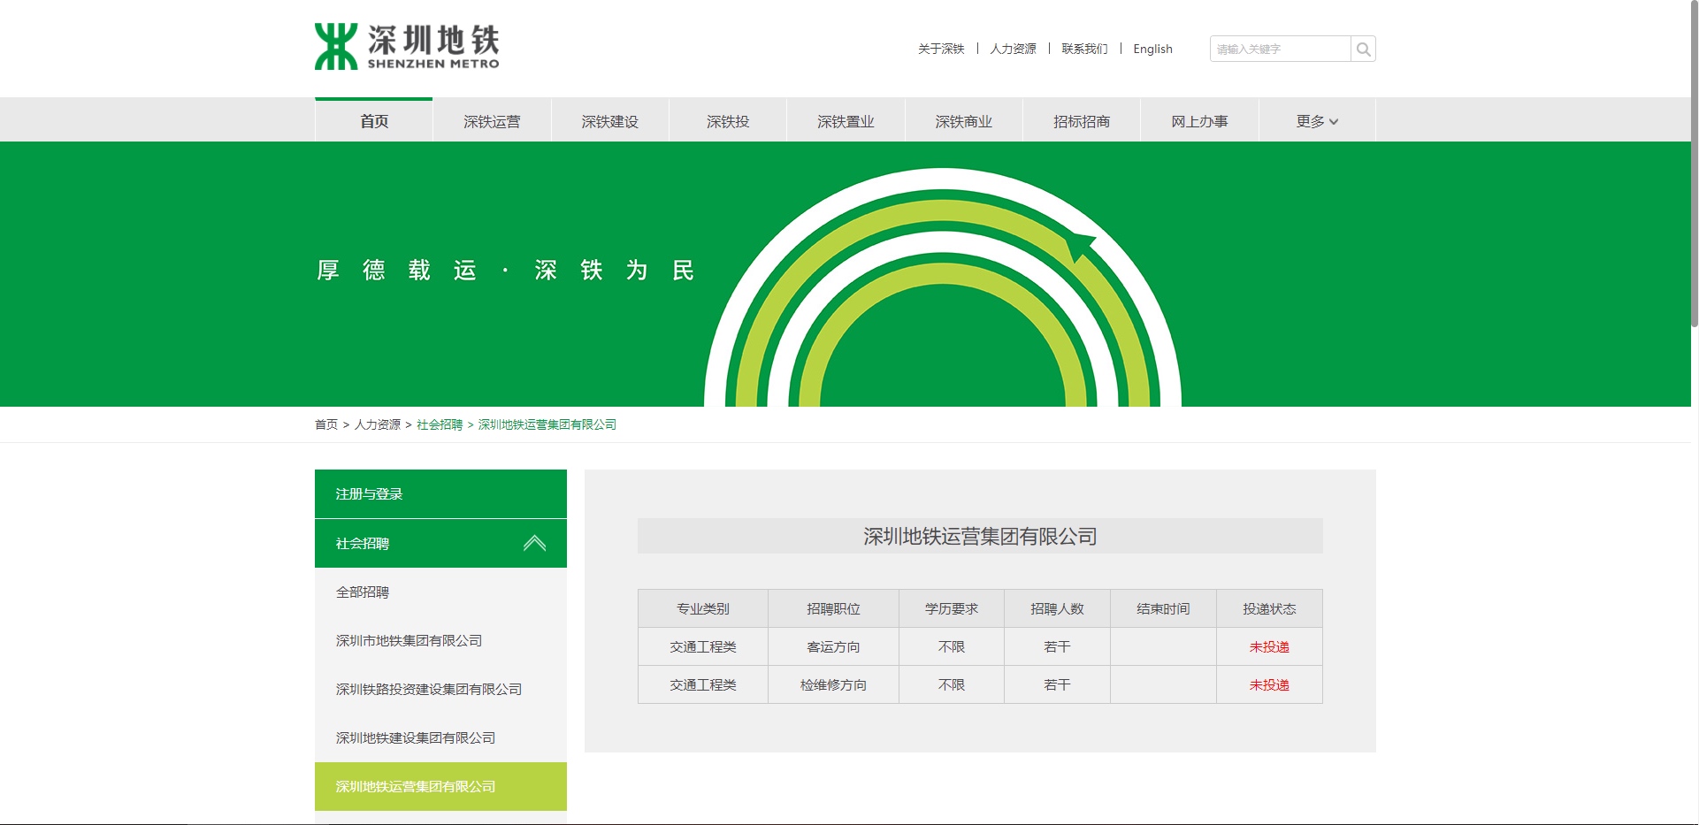Click the search magnifier icon
Viewport: 1699px width, 825px height.
tap(1363, 49)
